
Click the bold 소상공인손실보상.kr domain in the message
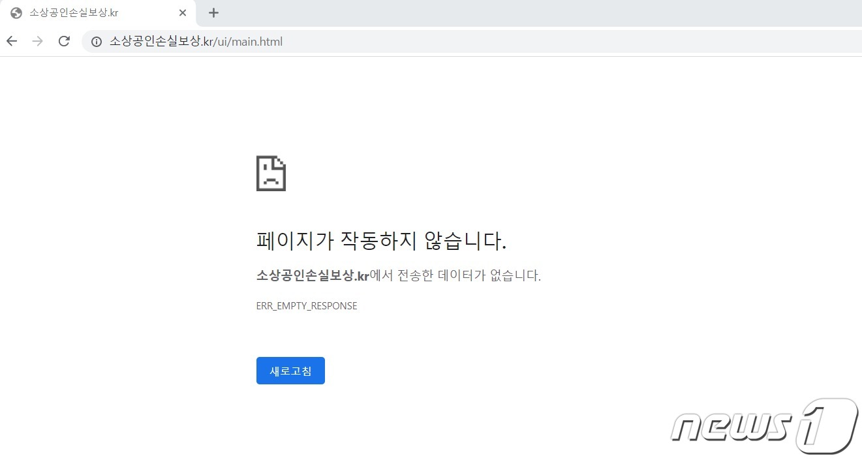[x=312, y=275]
